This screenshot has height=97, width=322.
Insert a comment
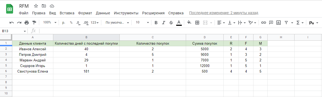[271, 23]
